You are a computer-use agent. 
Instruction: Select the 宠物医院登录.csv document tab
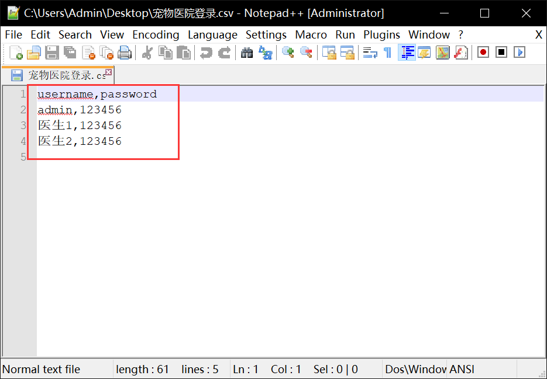(x=61, y=75)
